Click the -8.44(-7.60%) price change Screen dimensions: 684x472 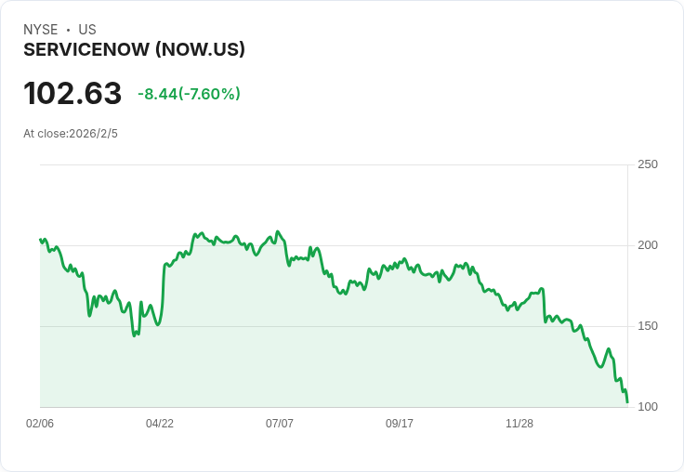pyautogui.click(x=189, y=94)
